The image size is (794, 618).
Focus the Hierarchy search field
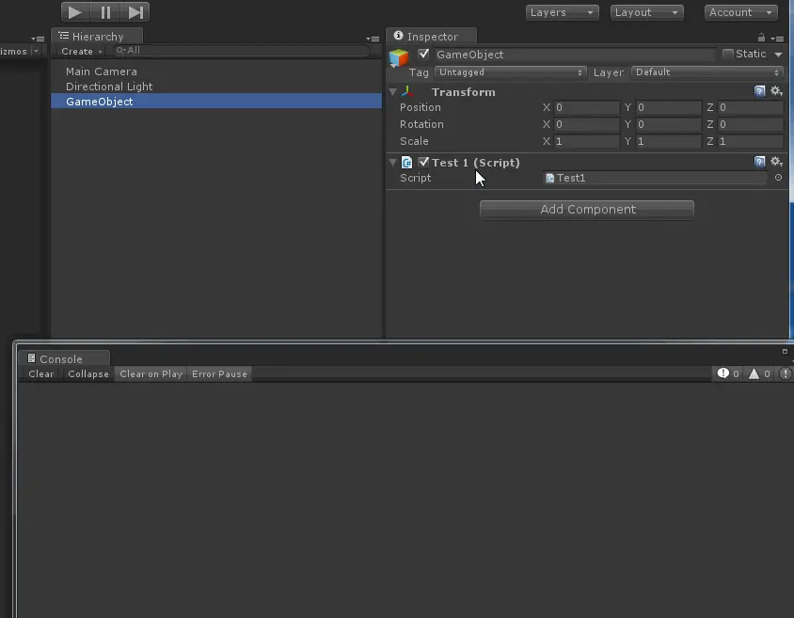(241, 51)
